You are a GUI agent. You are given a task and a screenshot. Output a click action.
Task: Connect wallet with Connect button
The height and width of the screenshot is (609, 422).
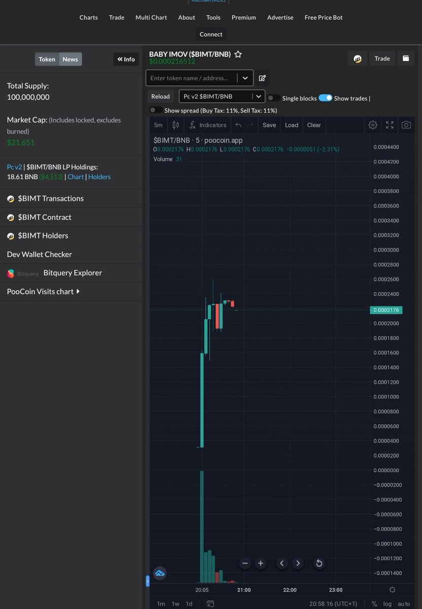[211, 34]
